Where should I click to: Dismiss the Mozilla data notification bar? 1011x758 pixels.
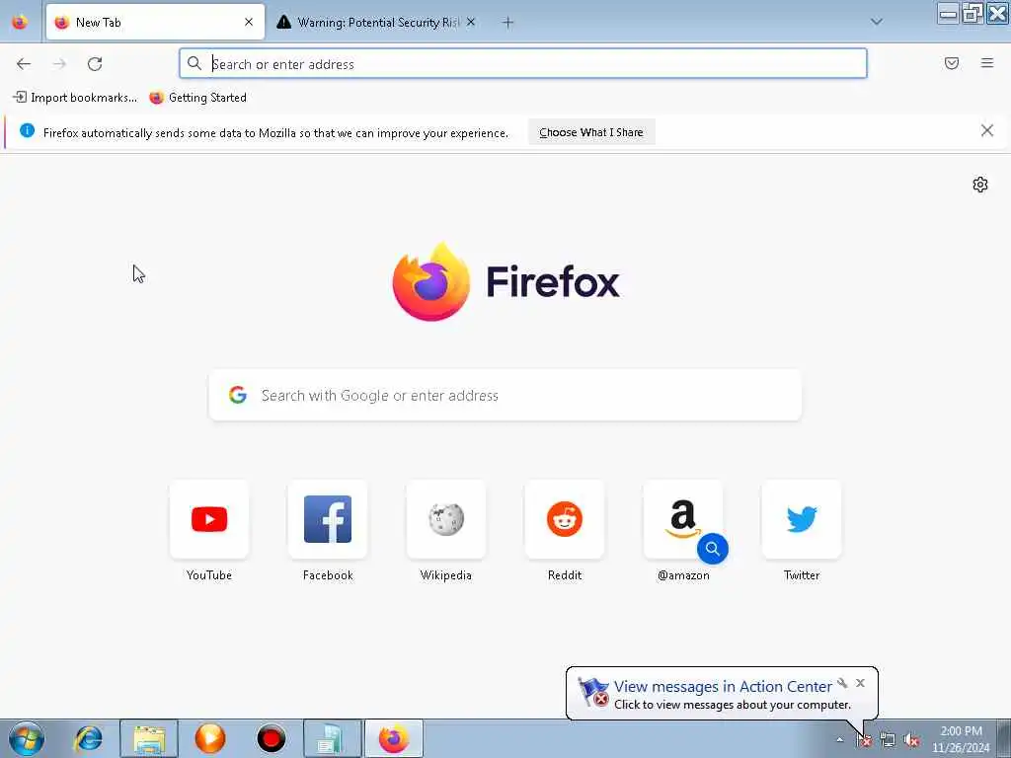coord(987,131)
